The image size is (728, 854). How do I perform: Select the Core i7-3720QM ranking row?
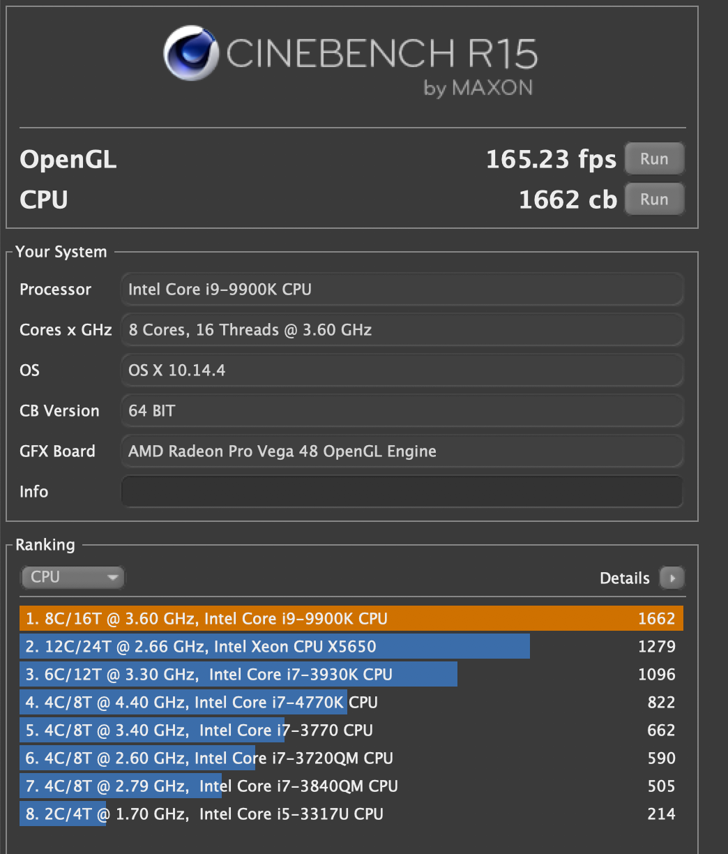[x=351, y=758]
